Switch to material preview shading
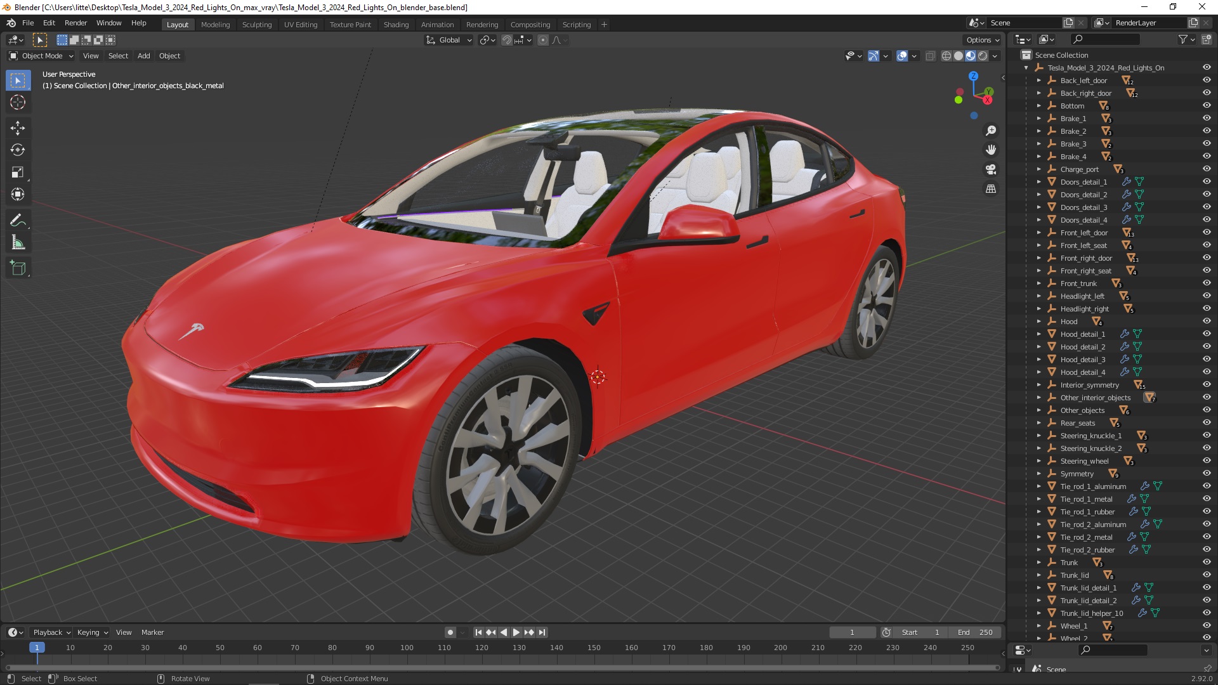Screen dimensions: 1218x685 click(x=971, y=56)
